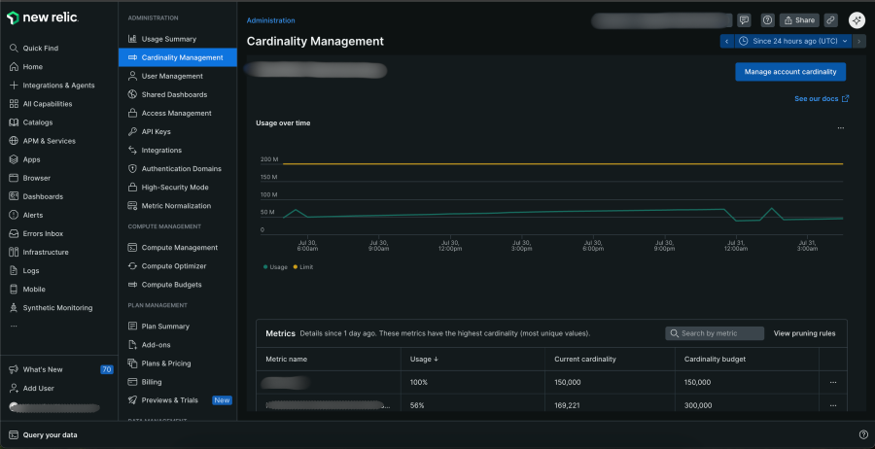The width and height of the screenshot is (875, 449).
Task: Focus the Search by metric field
Action: 715,333
